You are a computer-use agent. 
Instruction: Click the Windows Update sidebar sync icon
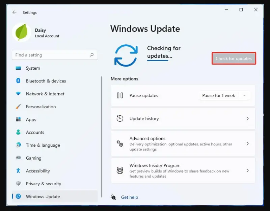18,196
